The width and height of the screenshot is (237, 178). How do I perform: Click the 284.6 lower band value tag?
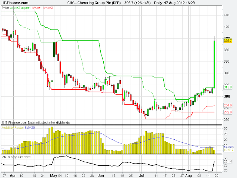(228, 105)
